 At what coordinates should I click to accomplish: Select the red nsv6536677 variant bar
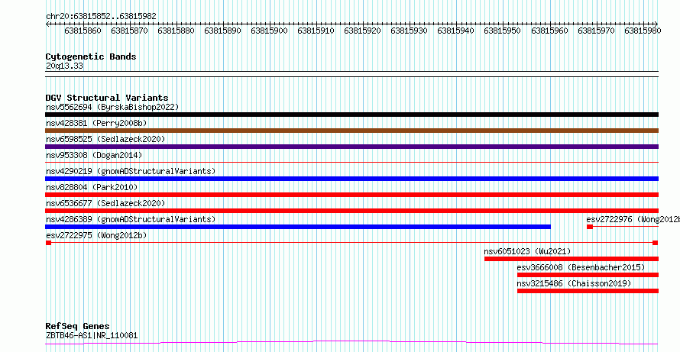tap(351, 211)
